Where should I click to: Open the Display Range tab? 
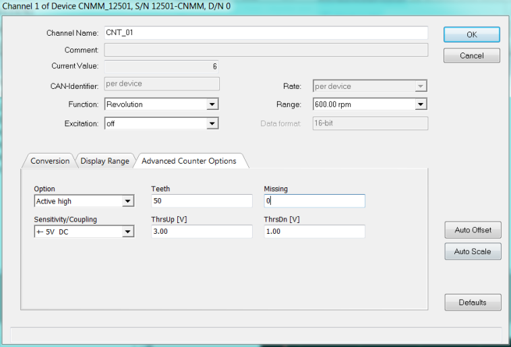pos(104,161)
